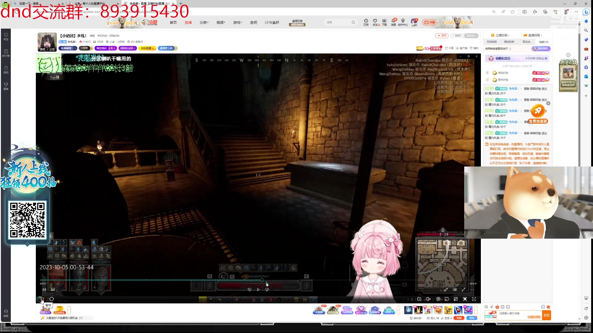Expand the gift list arrow
Image resolution: width=593 pixels, height=333 pixels.
476,310
